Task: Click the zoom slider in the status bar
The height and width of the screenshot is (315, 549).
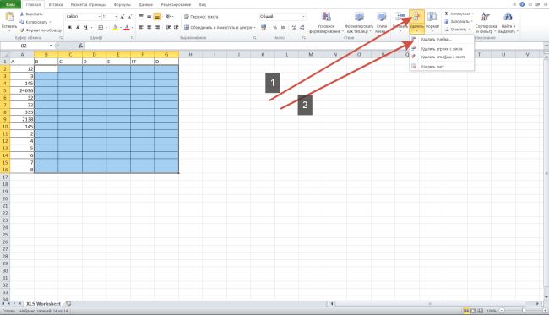Action: (524, 311)
